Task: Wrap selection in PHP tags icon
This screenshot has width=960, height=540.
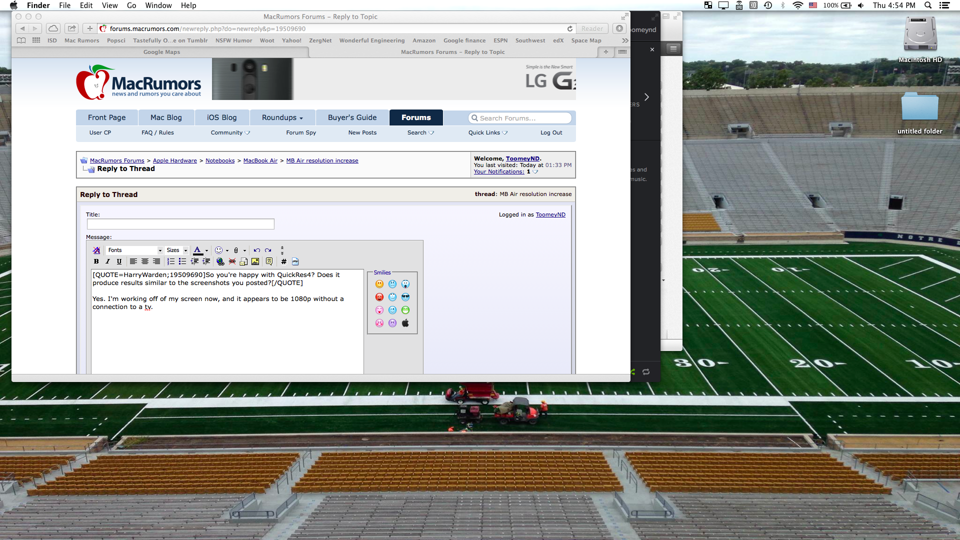Action: point(295,261)
